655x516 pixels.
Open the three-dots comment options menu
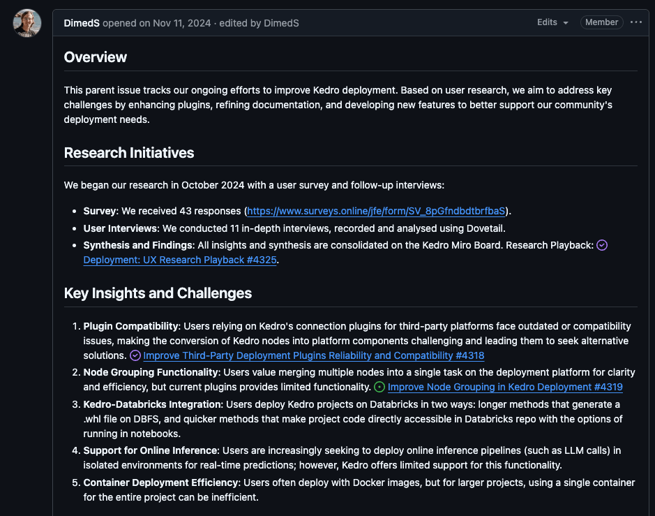[x=635, y=22]
